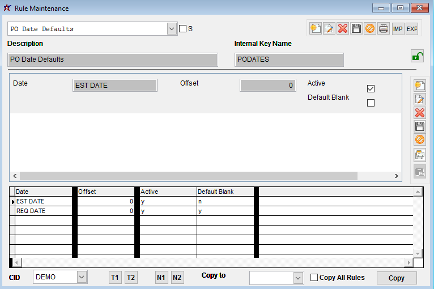
Task: Click the edit rule pencil icon in top toolbar
Action: click(329, 28)
